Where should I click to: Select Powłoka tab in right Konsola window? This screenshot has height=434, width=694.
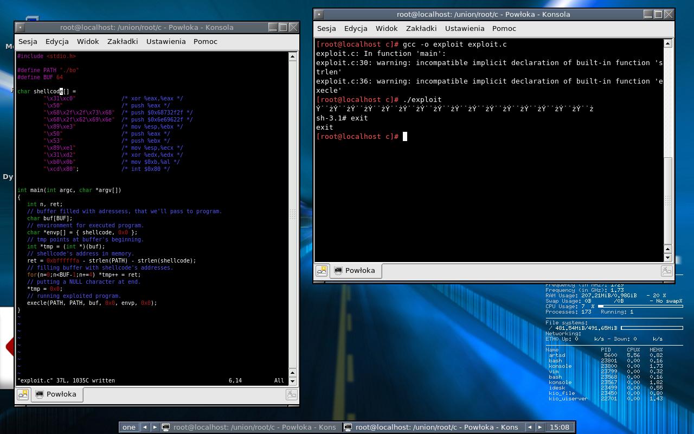pos(355,271)
